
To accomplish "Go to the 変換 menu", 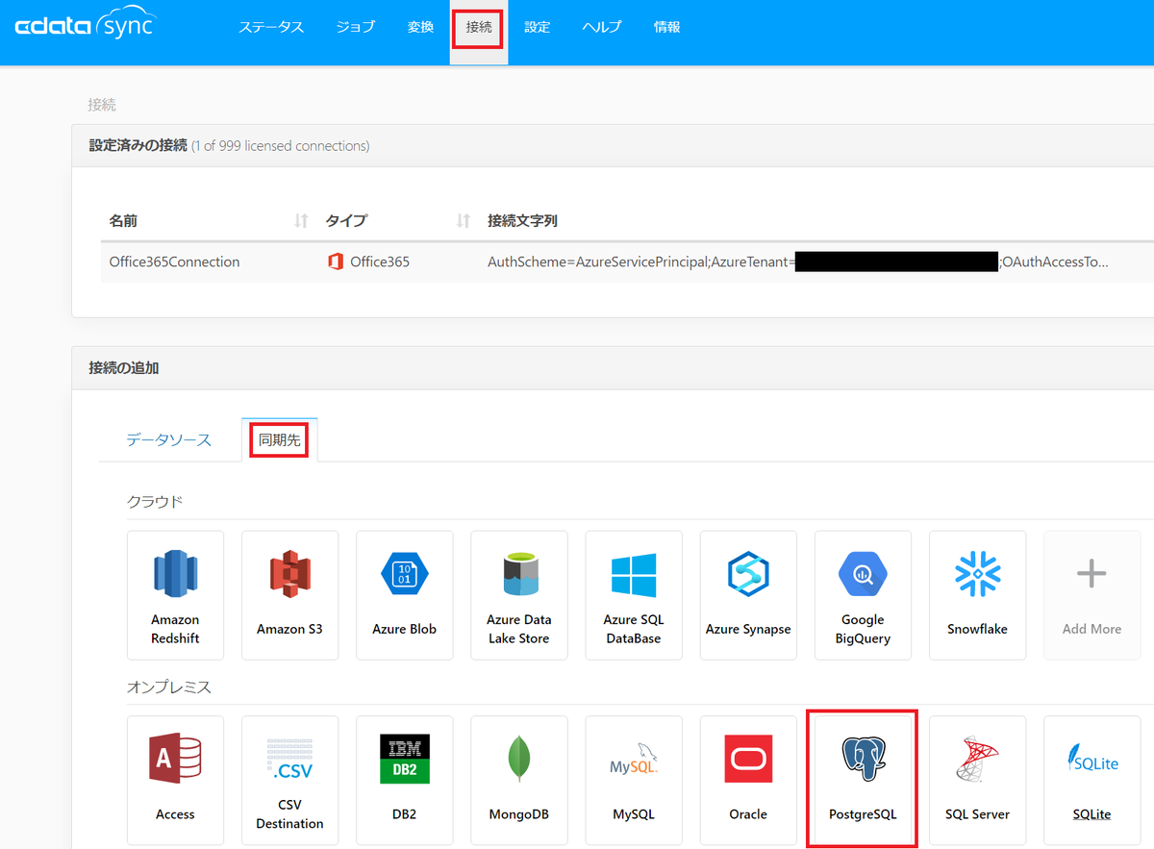I will click(420, 28).
